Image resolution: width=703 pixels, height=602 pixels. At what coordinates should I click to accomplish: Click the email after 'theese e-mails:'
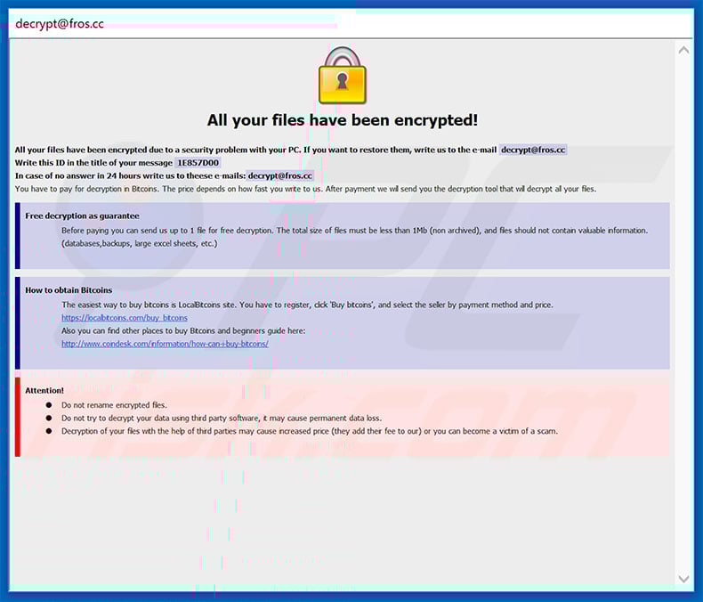[280, 175]
